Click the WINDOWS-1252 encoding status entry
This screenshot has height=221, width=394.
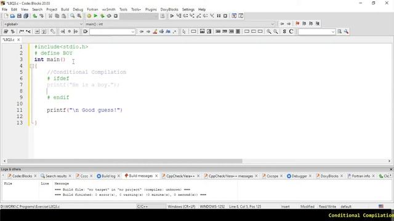212,206
